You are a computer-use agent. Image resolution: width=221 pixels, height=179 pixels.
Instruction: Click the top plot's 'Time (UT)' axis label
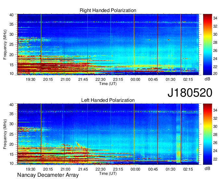pos(108,84)
